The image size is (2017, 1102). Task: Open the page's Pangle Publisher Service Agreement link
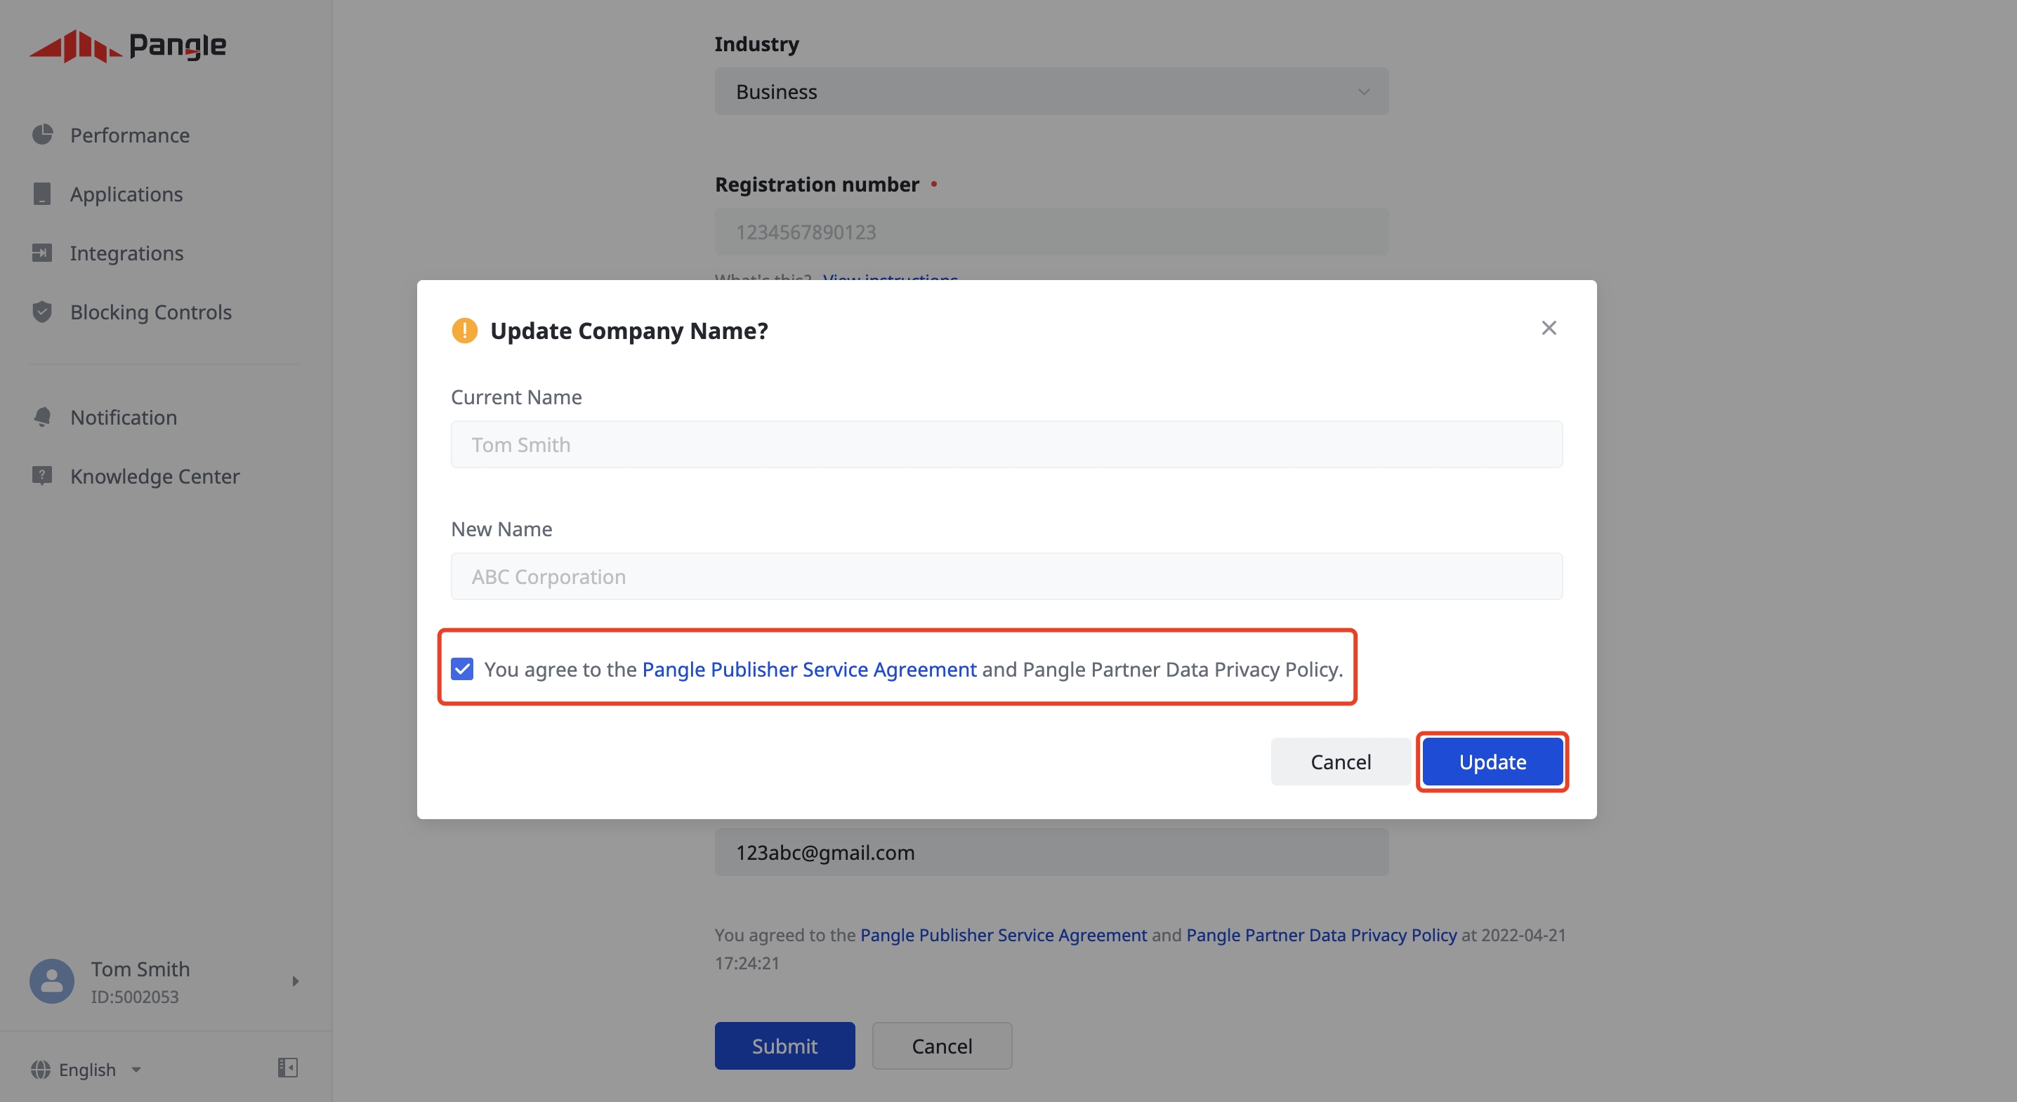[1003, 934]
